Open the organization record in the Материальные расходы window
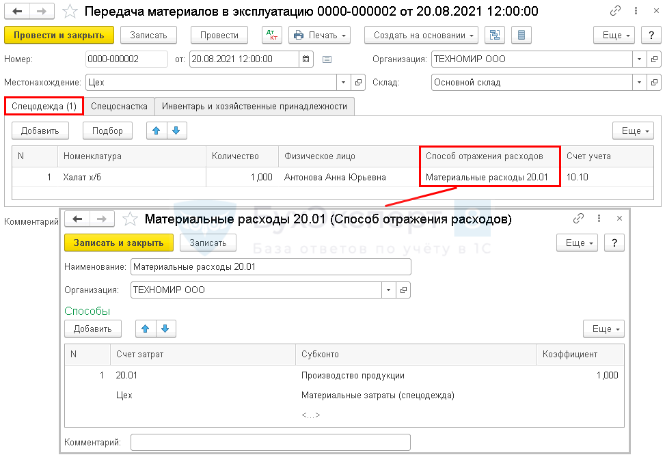This screenshot has width=665, height=457. 403,290
